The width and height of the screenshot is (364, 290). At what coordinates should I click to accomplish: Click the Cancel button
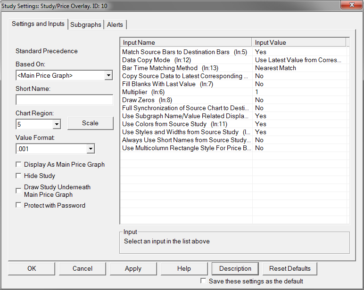pos(83,268)
